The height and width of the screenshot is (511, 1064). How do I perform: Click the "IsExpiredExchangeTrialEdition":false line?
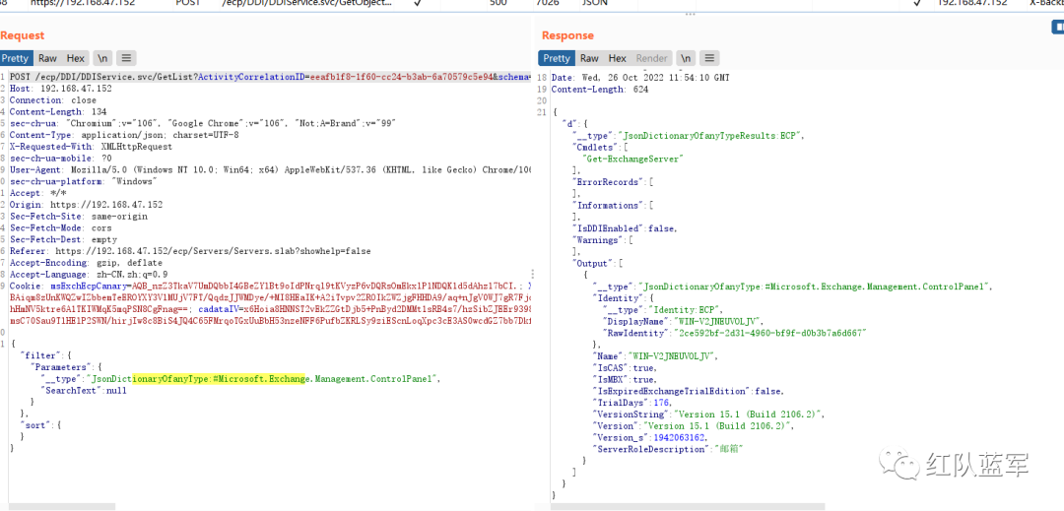tap(689, 391)
